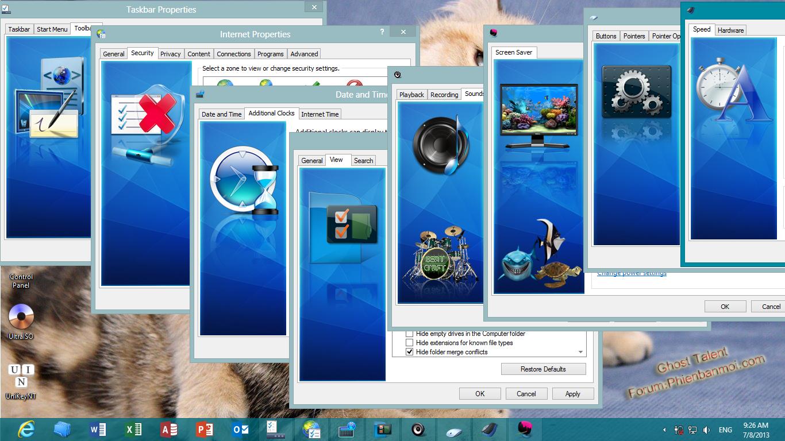This screenshot has width=785, height=441.
Task: Uncheck Hide folder merge conflicts
Action: tap(410, 352)
